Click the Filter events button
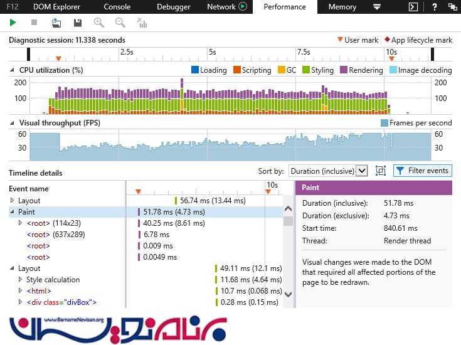 pyautogui.click(x=422, y=171)
